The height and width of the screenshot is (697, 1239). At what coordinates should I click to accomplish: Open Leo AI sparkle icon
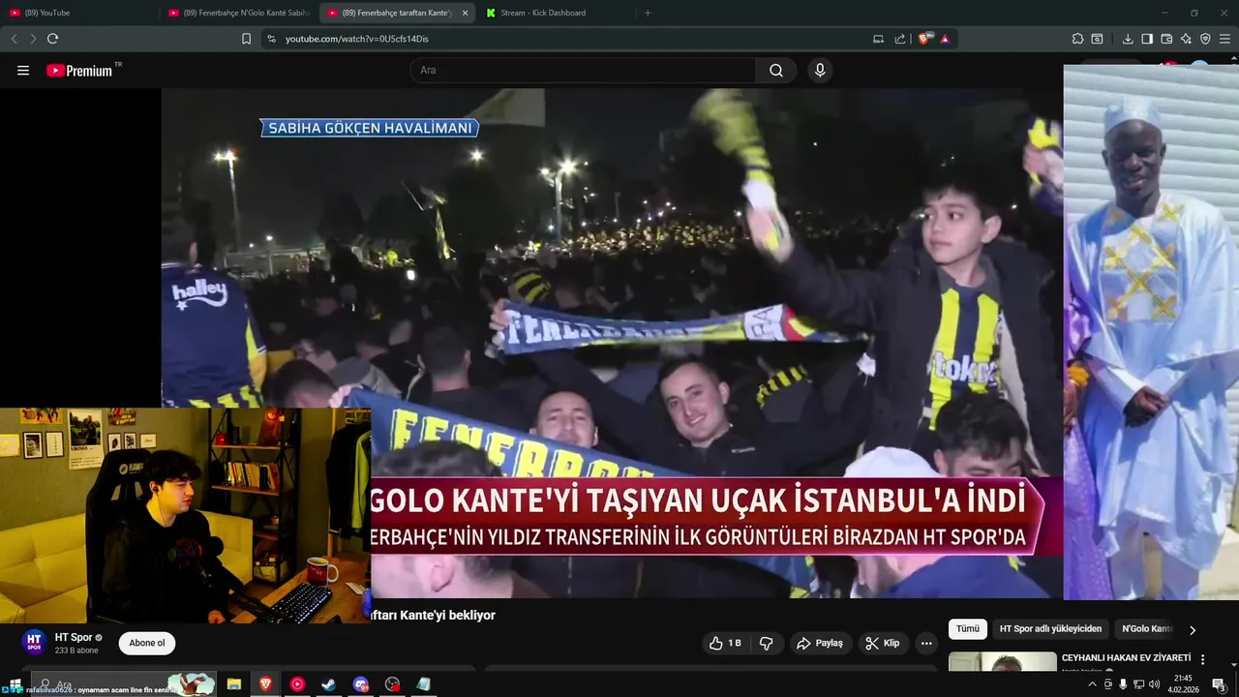coord(1186,39)
